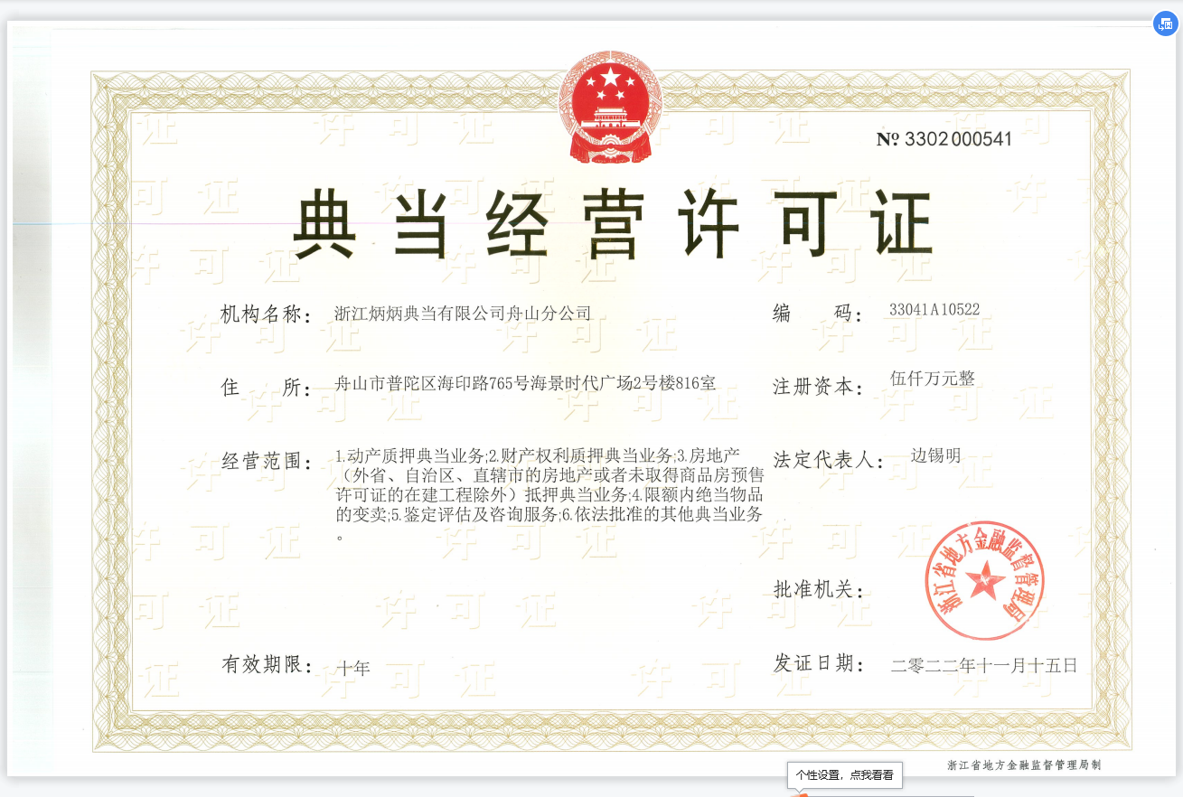Open the 个性设置，点我看看 tooltip

(x=844, y=774)
